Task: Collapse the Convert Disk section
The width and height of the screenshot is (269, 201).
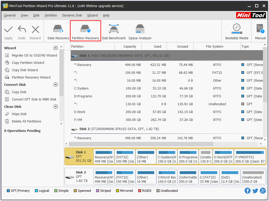Action: tap(56, 85)
